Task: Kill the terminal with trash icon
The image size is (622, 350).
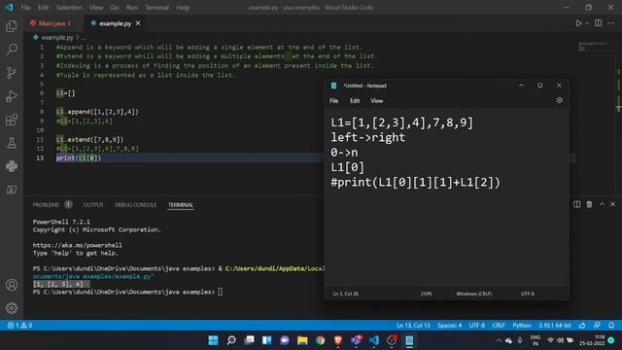Action: 589,204
